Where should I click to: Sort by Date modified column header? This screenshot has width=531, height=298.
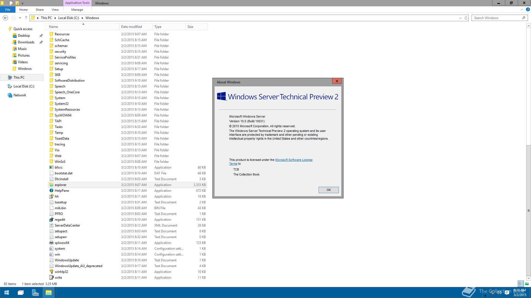pos(136,27)
